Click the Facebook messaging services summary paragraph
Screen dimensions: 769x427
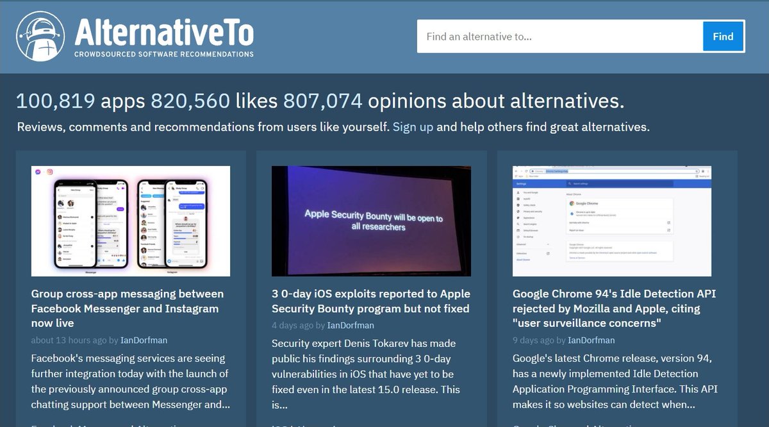[131, 381]
